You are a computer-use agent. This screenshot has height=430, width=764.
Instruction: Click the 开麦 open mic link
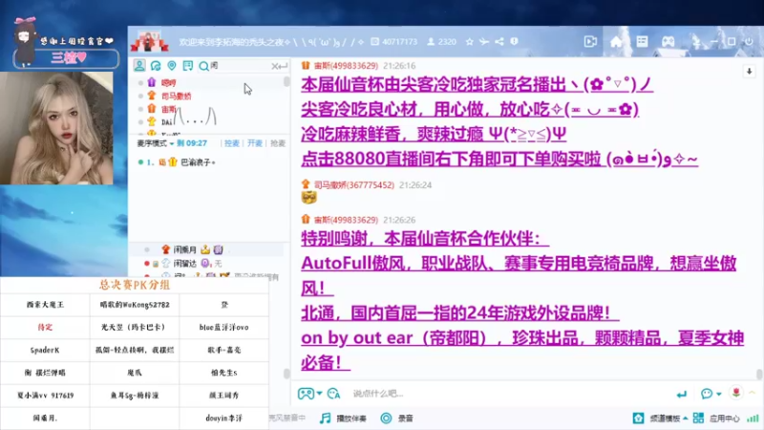(x=255, y=143)
